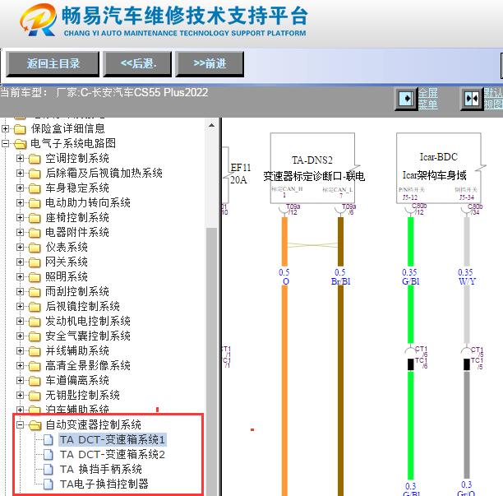Open the 默认视图 link
The image size is (503, 496).
(x=493, y=99)
